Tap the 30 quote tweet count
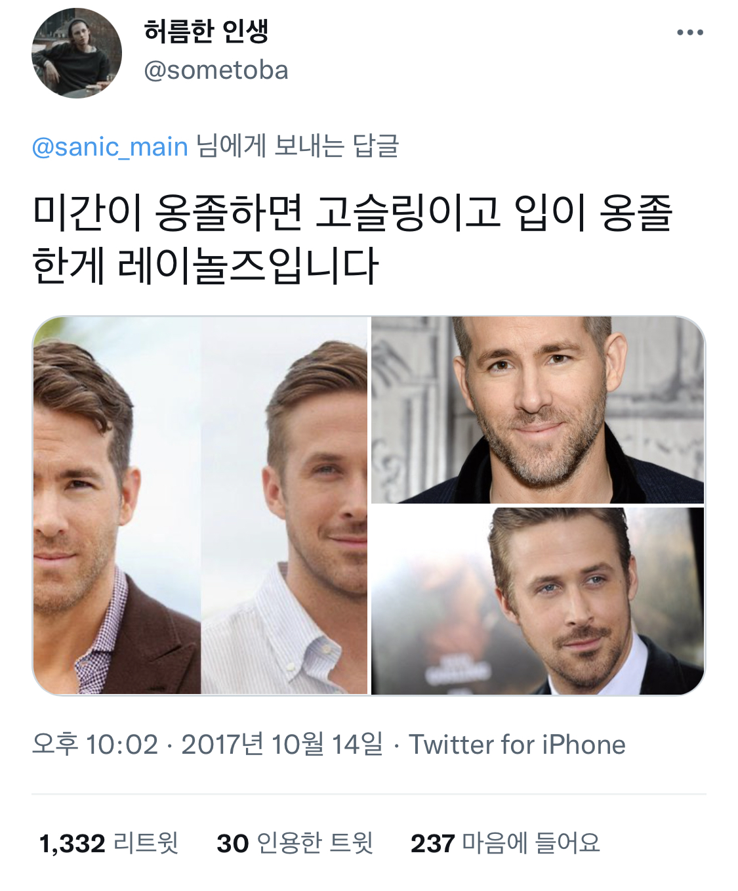Viewport: 738px width, 891px height. tap(232, 844)
